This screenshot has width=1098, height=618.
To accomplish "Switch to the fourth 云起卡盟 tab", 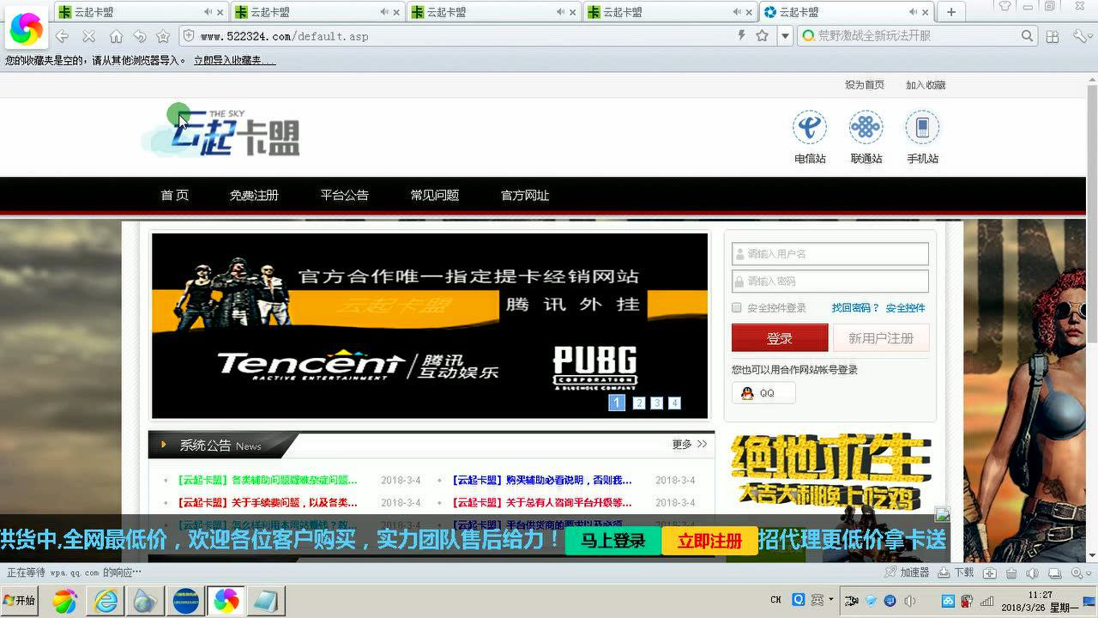I will [672, 12].
